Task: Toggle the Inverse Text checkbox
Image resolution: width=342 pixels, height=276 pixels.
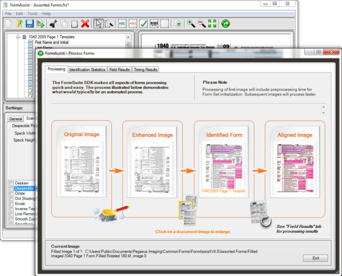Action: [11, 209]
